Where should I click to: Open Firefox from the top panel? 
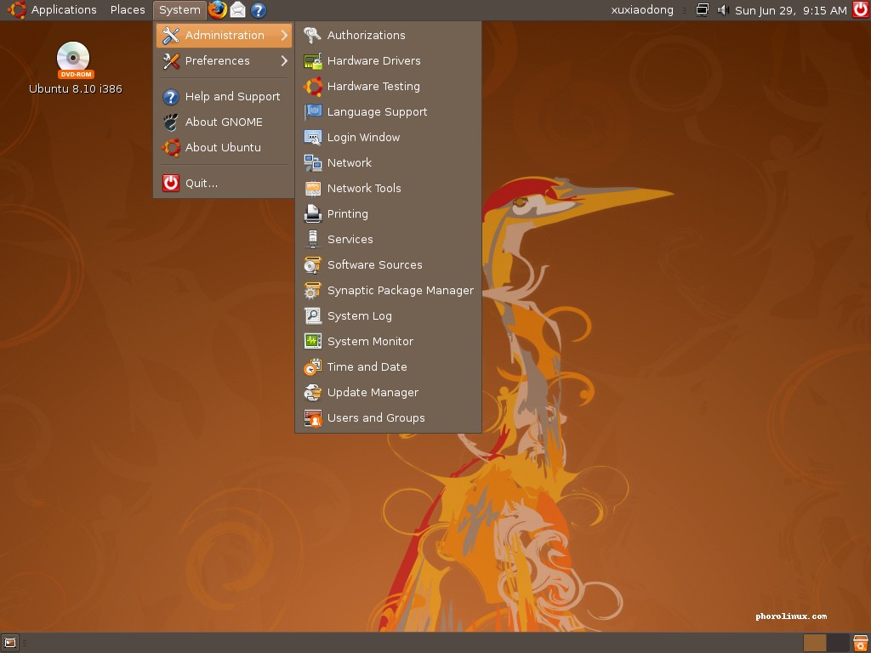click(218, 10)
